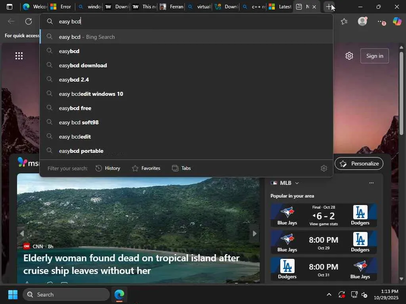
Task: Open the Favorites star list icon
Action: 344,21
